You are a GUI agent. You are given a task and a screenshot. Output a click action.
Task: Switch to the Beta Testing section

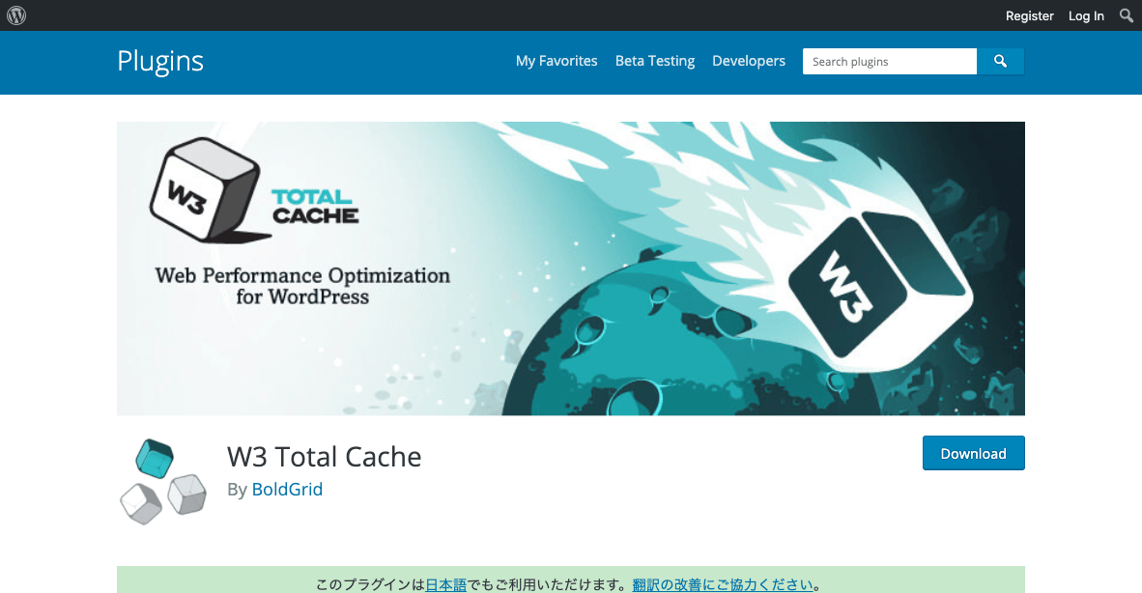(x=654, y=60)
